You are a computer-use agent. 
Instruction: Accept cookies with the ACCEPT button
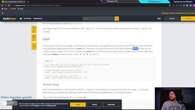(x=78, y=105)
